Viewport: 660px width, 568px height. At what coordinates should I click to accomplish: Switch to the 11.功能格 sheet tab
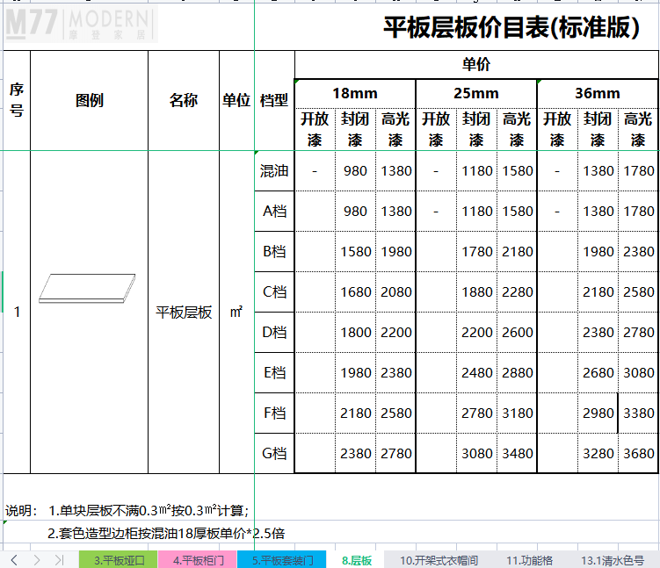point(529,560)
